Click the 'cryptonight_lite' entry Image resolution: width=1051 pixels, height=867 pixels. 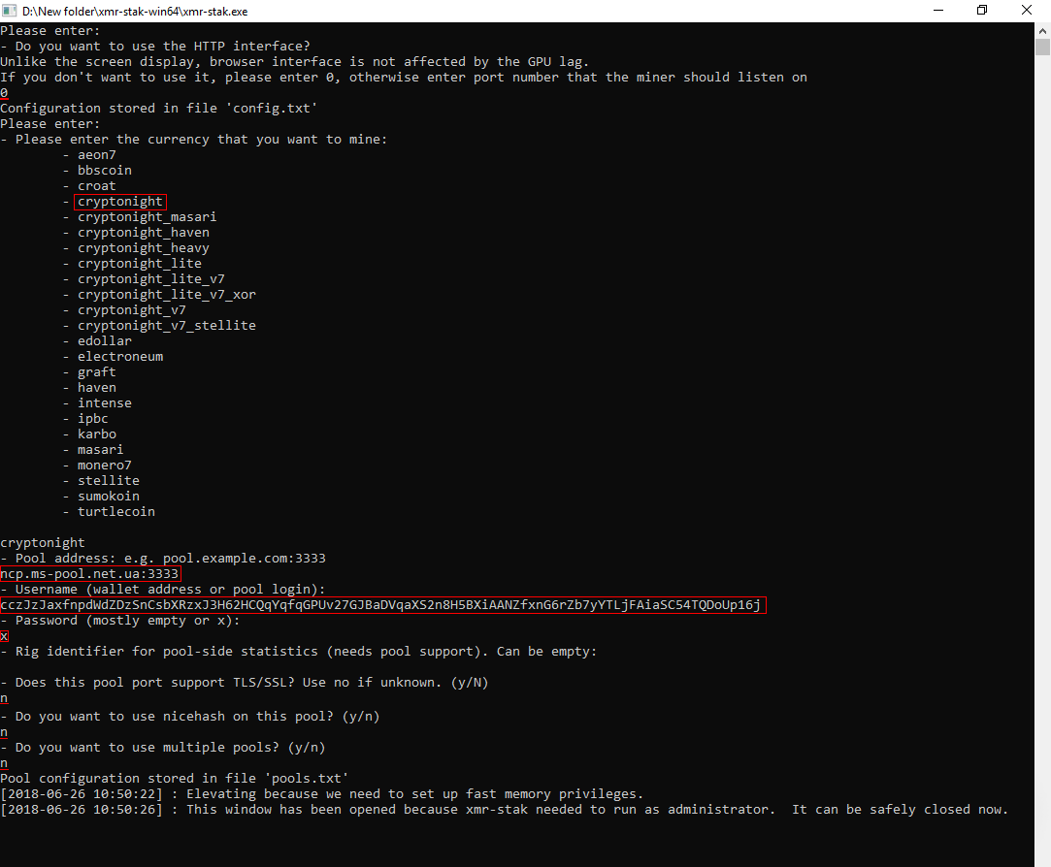(x=140, y=264)
